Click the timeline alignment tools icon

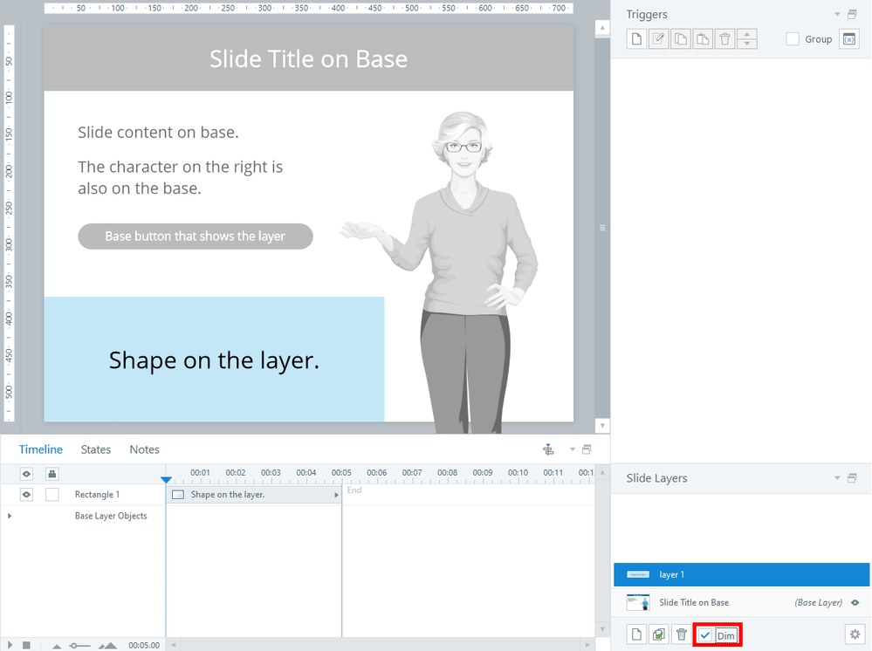pyautogui.click(x=548, y=449)
